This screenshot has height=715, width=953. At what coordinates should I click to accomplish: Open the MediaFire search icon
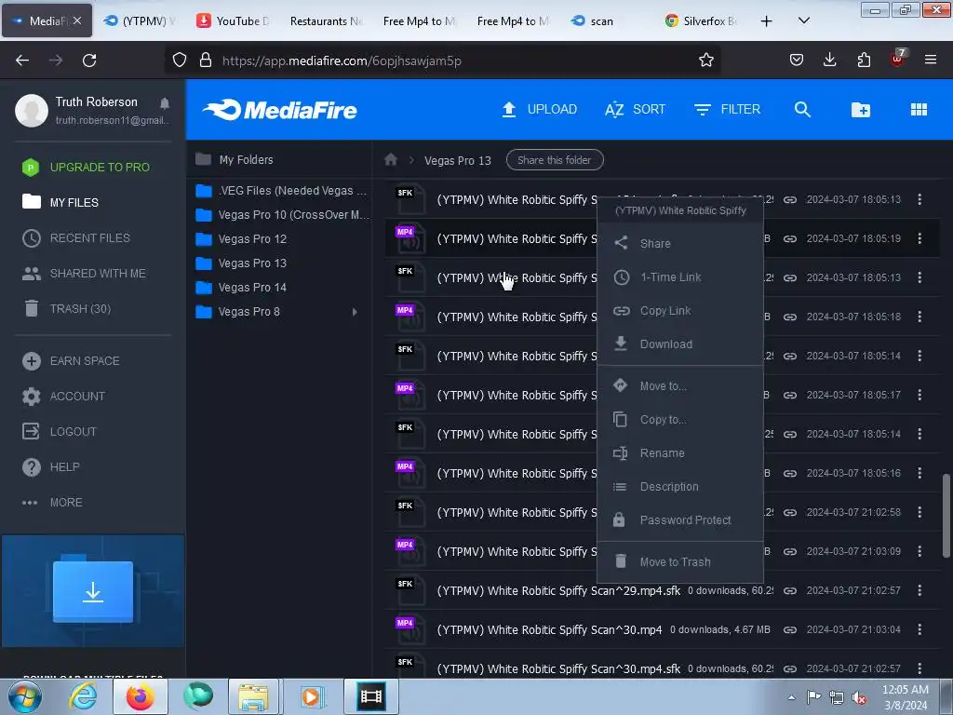tap(802, 110)
